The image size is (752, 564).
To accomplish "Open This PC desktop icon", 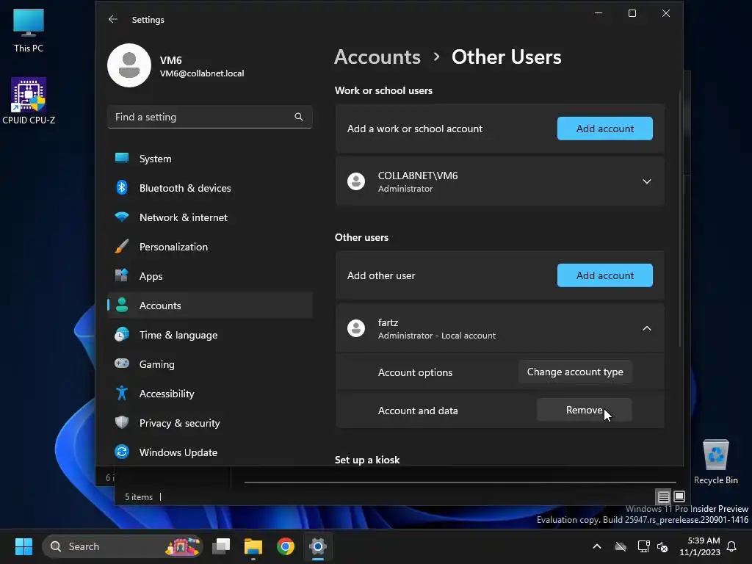I will (29, 30).
